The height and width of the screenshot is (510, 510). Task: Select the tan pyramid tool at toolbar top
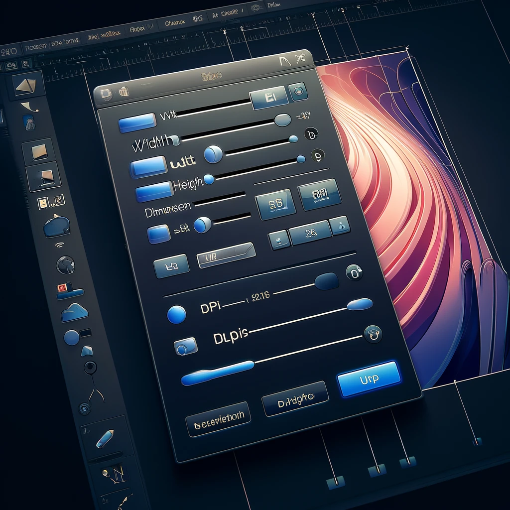click(26, 85)
